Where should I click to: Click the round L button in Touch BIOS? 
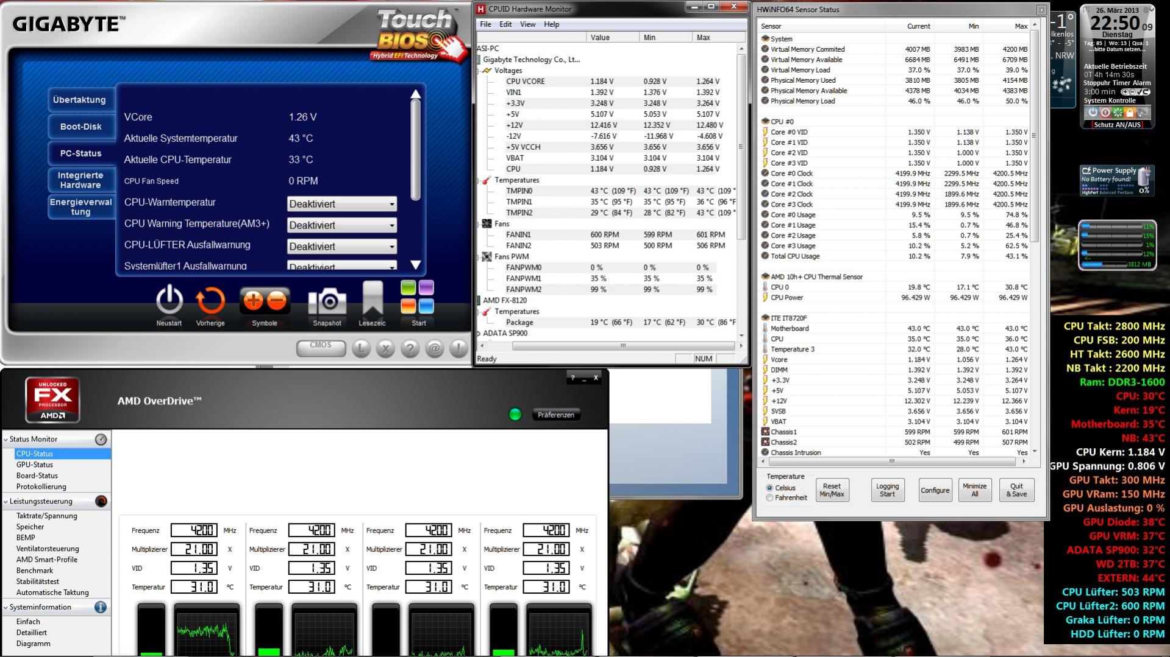pyautogui.click(x=362, y=348)
